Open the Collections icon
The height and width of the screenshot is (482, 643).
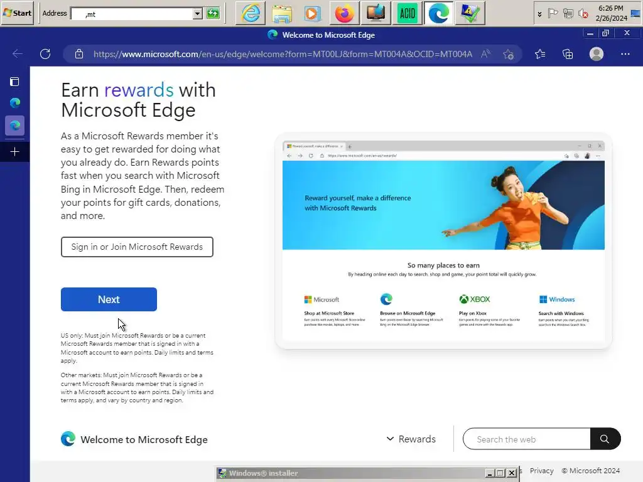click(568, 54)
